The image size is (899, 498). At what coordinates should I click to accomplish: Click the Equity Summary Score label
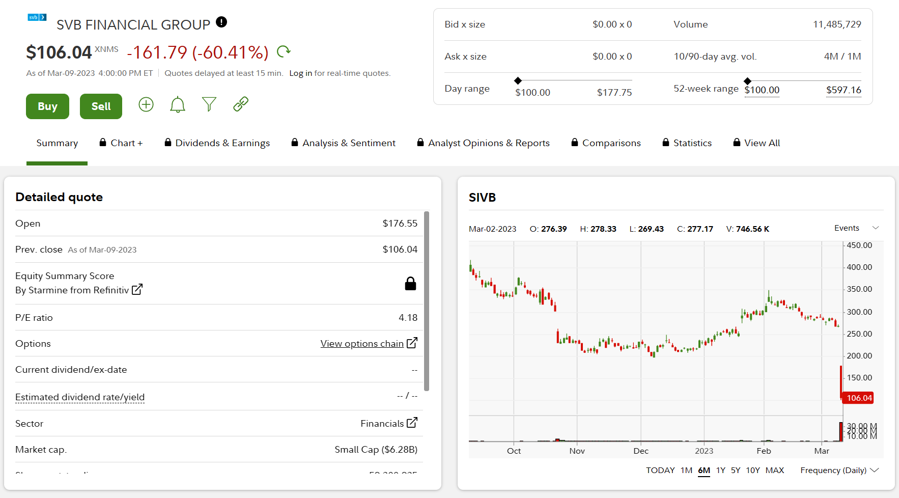65,276
